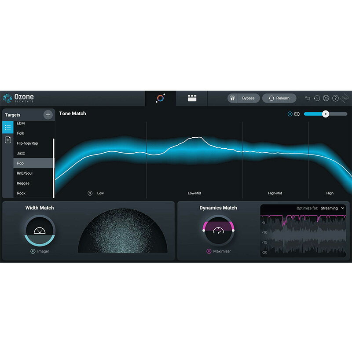Solo the Low band
The height and width of the screenshot is (352, 352).
click(x=90, y=193)
